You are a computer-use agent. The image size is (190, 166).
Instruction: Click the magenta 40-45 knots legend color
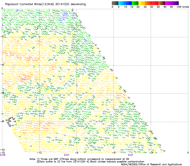click(x=168, y=3)
